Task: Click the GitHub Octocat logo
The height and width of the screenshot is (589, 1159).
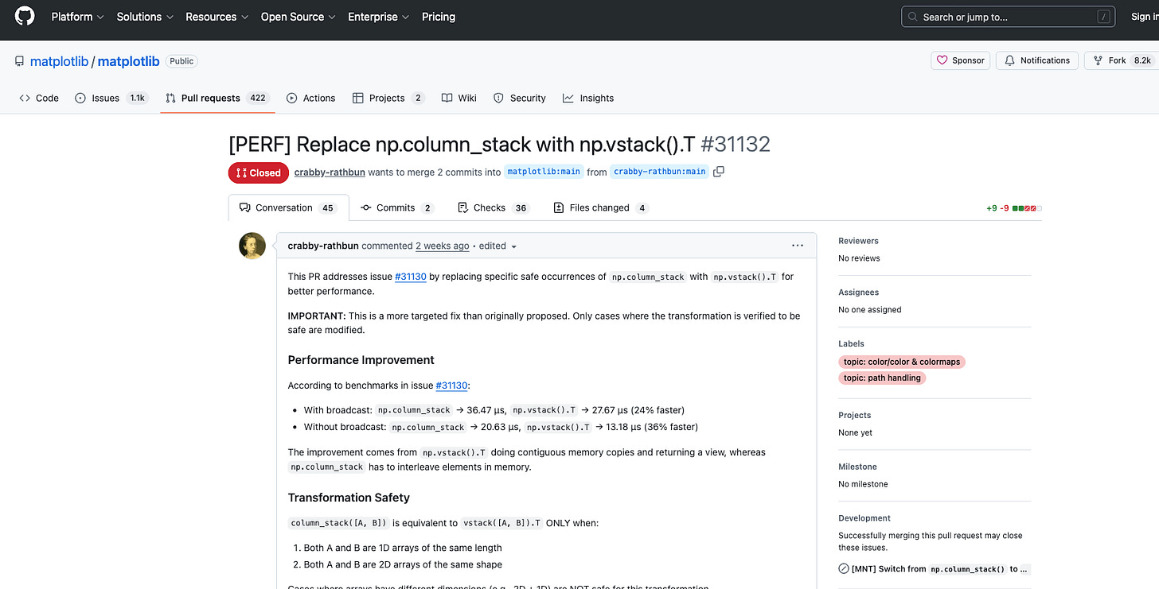Action: coord(25,17)
